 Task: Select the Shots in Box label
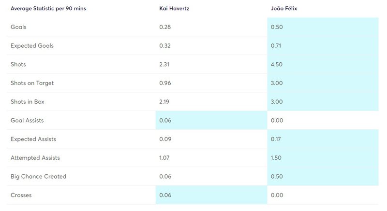pos(29,101)
